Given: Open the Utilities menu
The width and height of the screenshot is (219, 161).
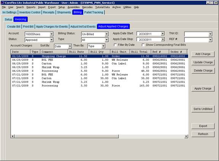Looking at the screenshot, I should click(x=127, y=7).
